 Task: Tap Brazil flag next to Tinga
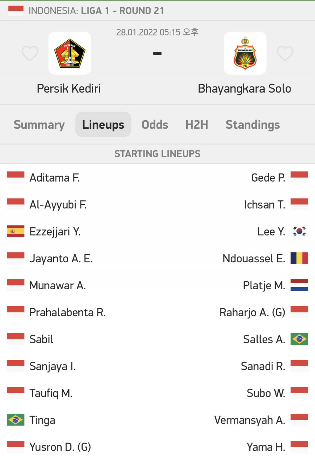(x=15, y=420)
